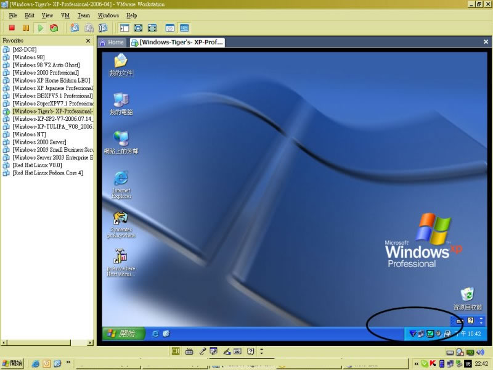The height and width of the screenshot is (370, 493).
Task: Click the Take Snapshot toolbar icon
Action: click(75, 28)
